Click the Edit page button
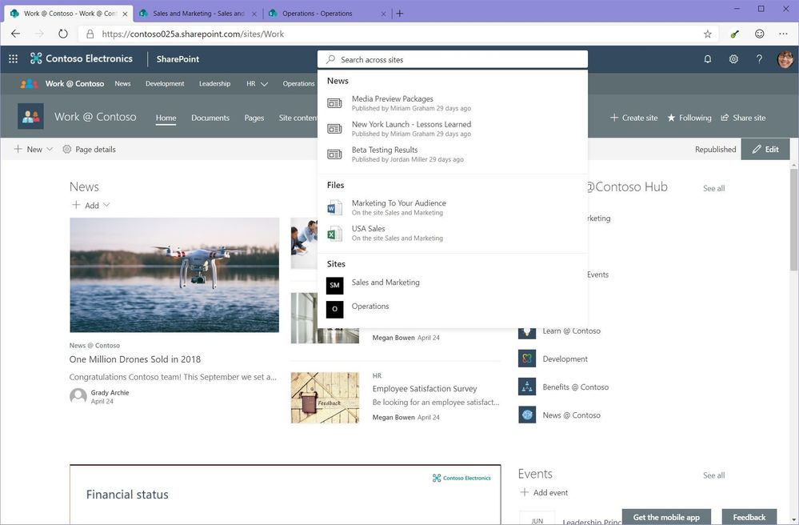Screen dimensions: 799x525 click(x=765, y=149)
